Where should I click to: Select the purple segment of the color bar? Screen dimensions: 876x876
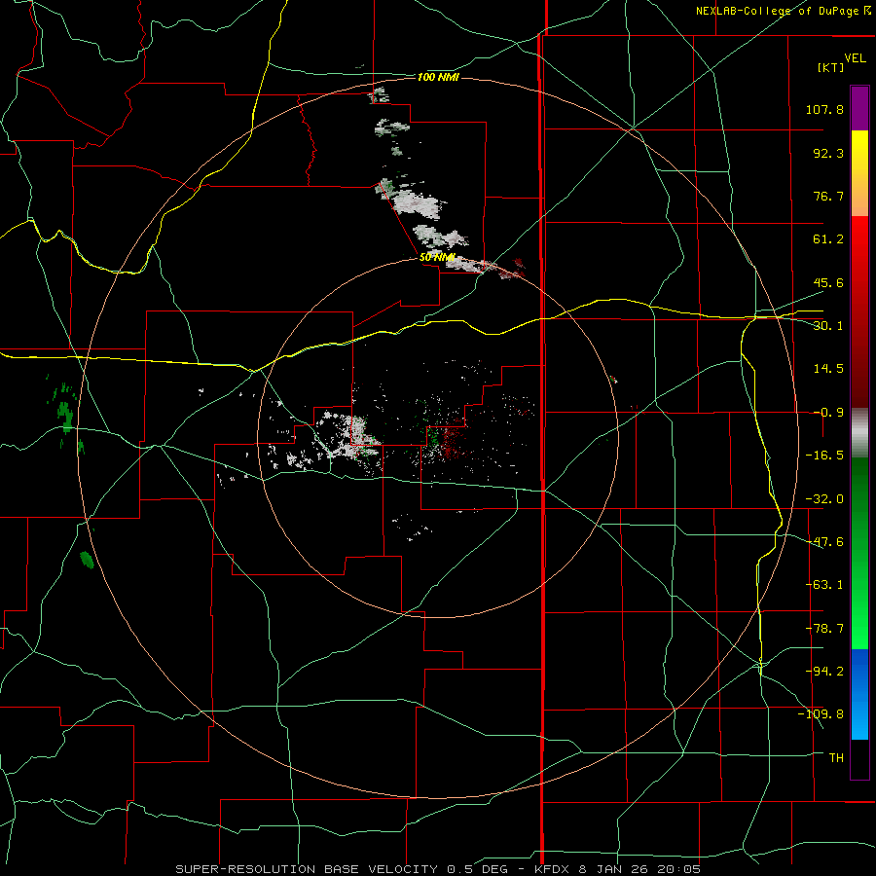[x=859, y=108]
